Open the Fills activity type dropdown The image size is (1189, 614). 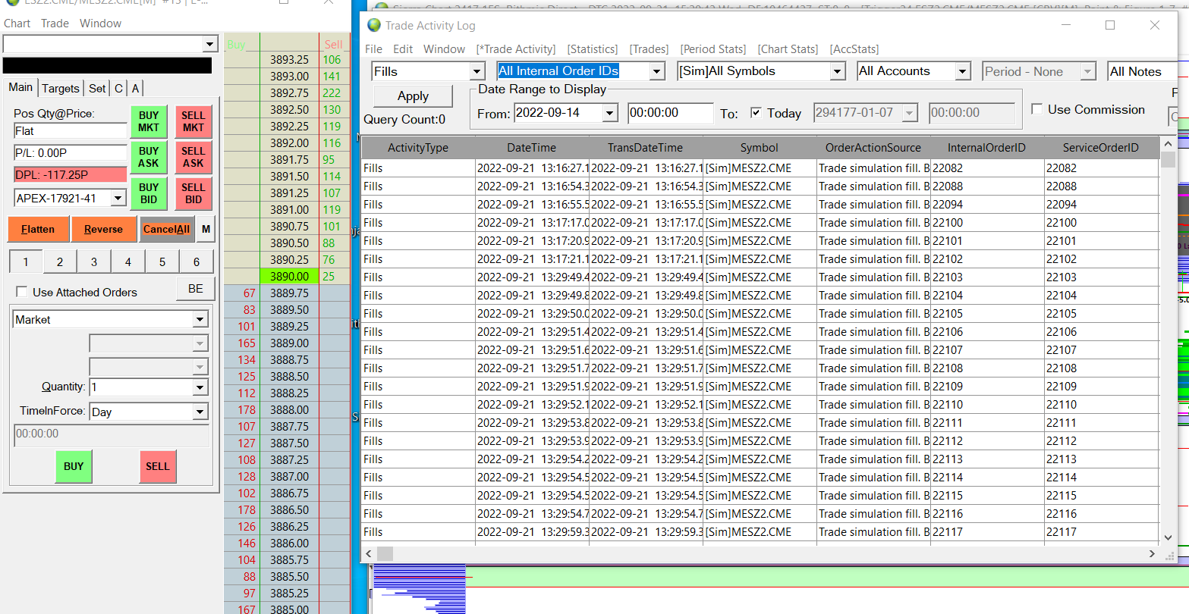coord(477,72)
